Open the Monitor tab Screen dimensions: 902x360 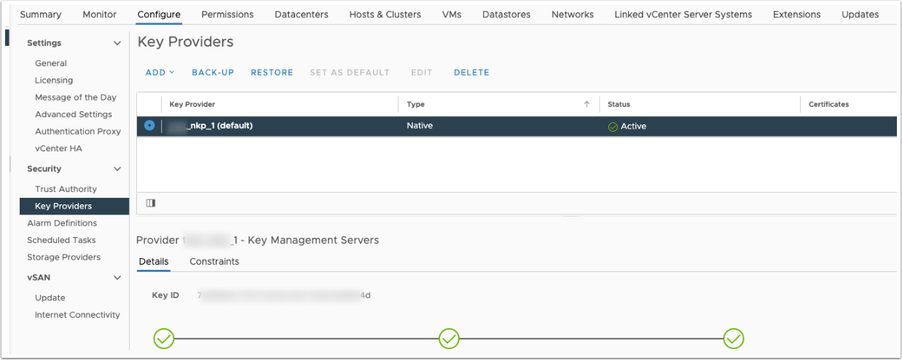pos(100,15)
